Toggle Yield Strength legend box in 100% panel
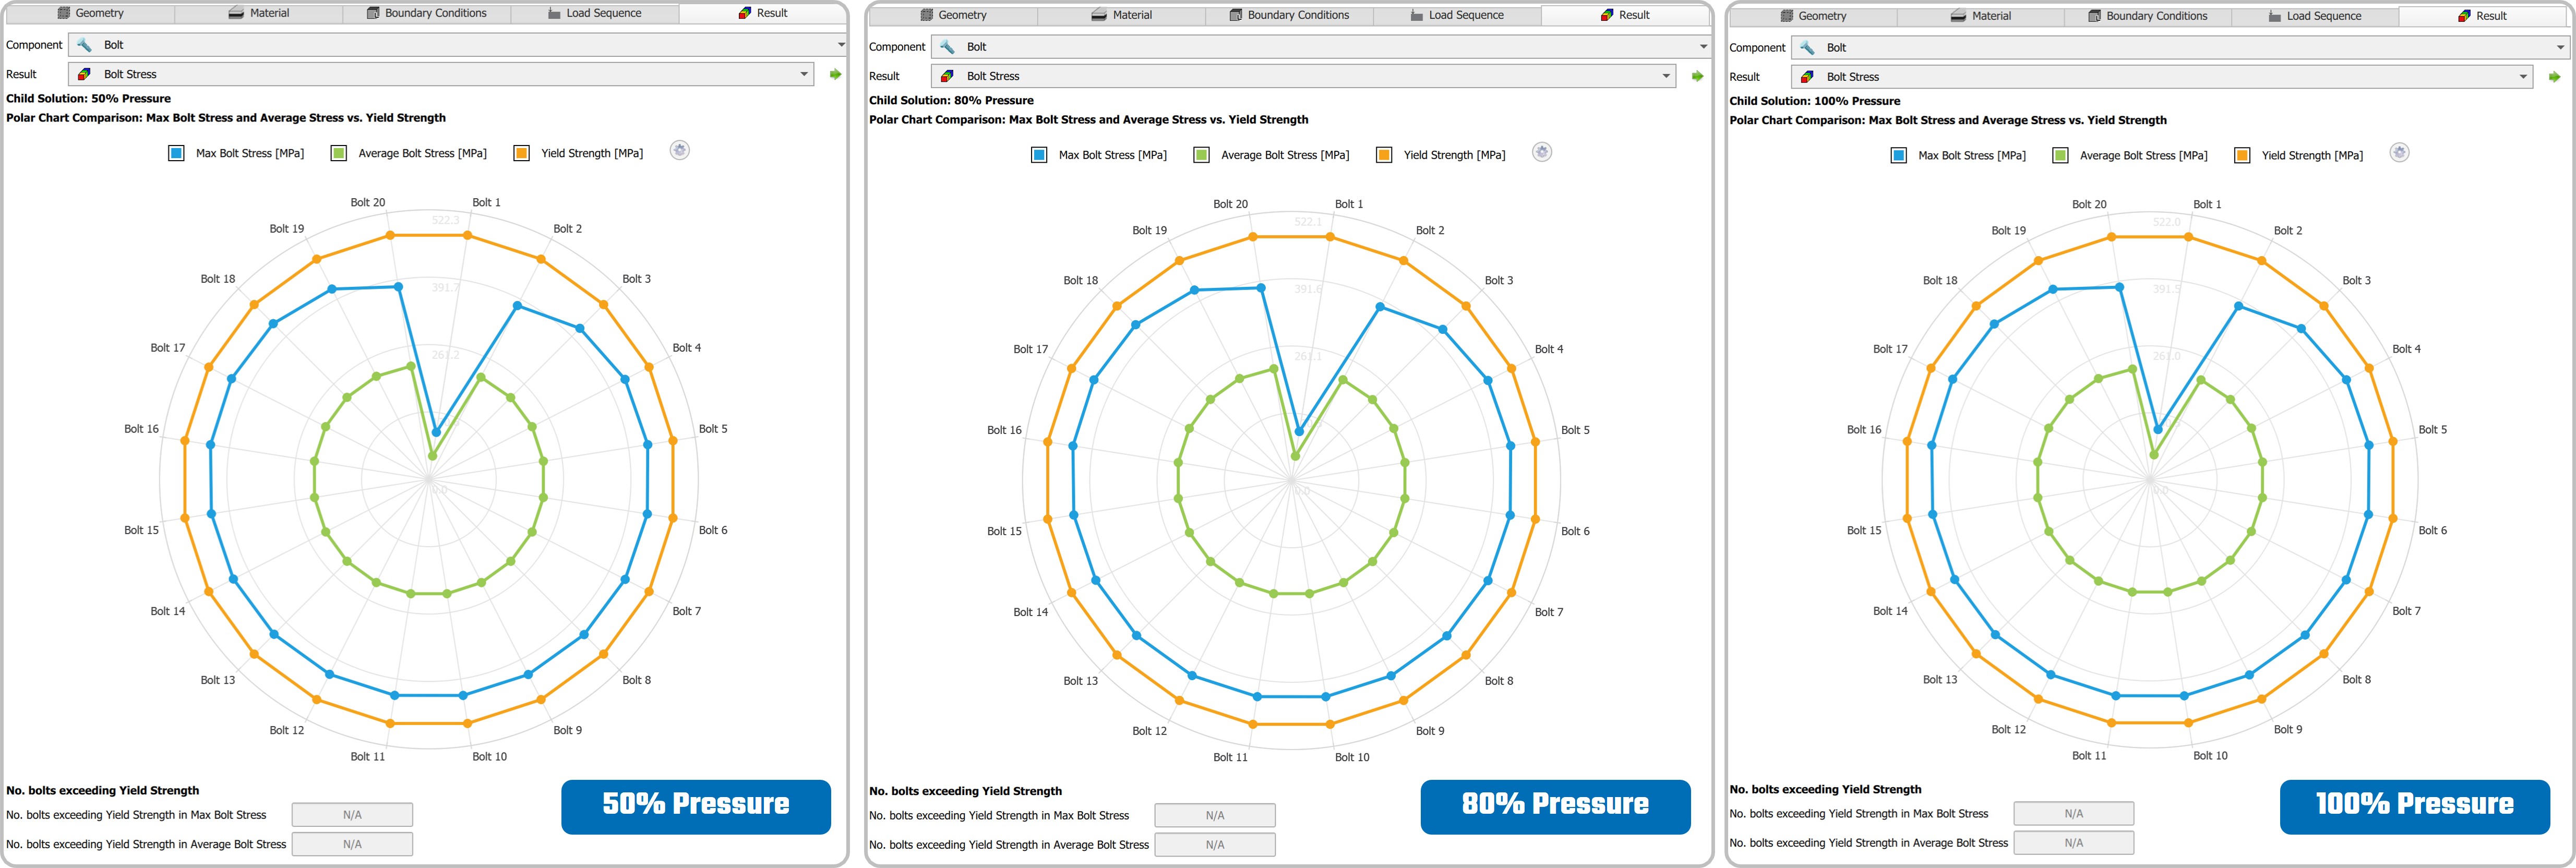 2242,155
